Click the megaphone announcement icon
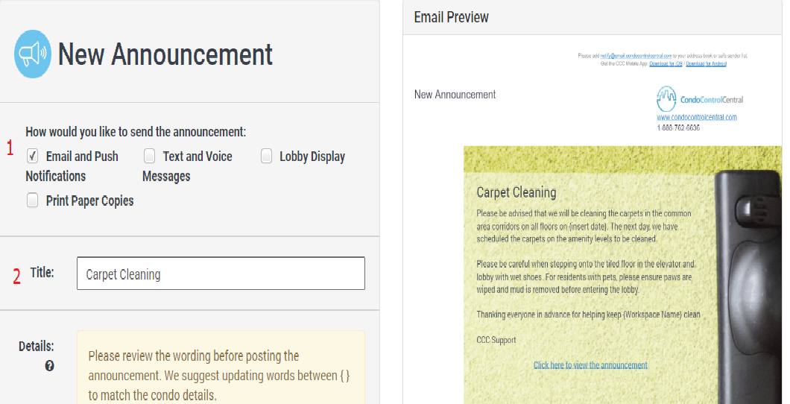The width and height of the screenshot is (790, 404). (x=33, y=54)
